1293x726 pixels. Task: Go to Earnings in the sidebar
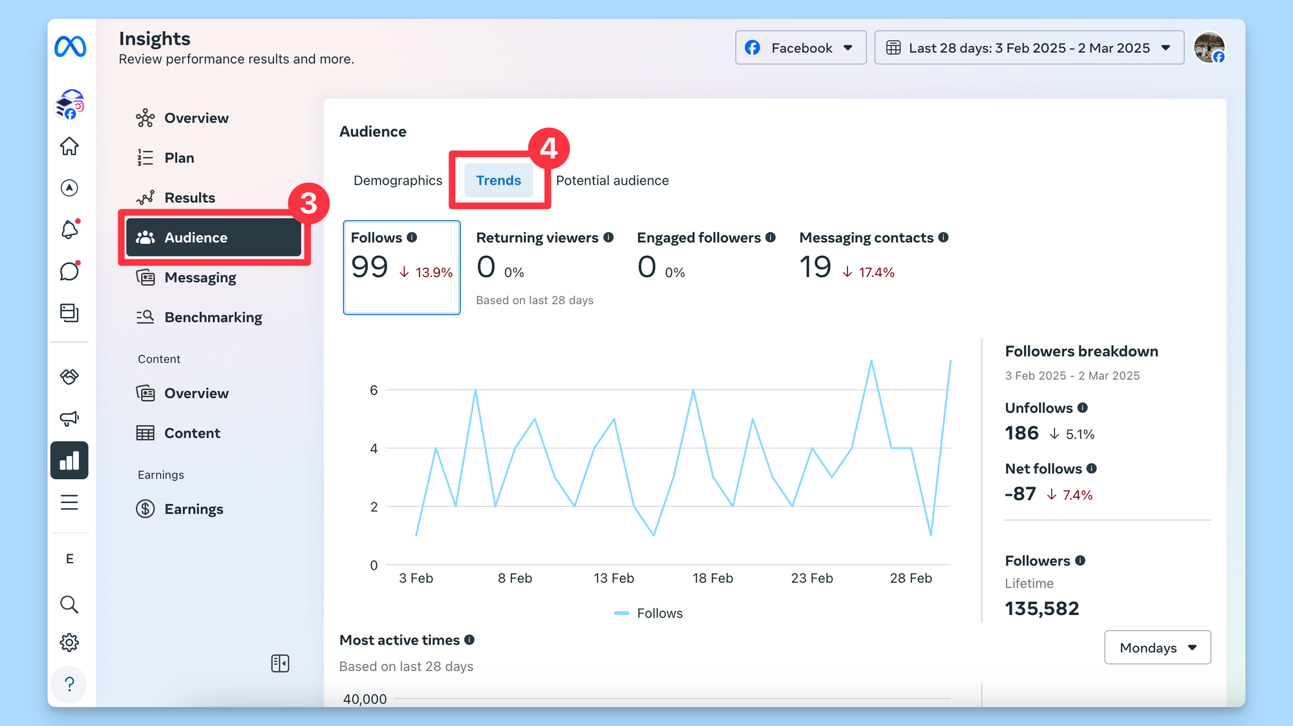pyautogui.click(x=193, y=509)
